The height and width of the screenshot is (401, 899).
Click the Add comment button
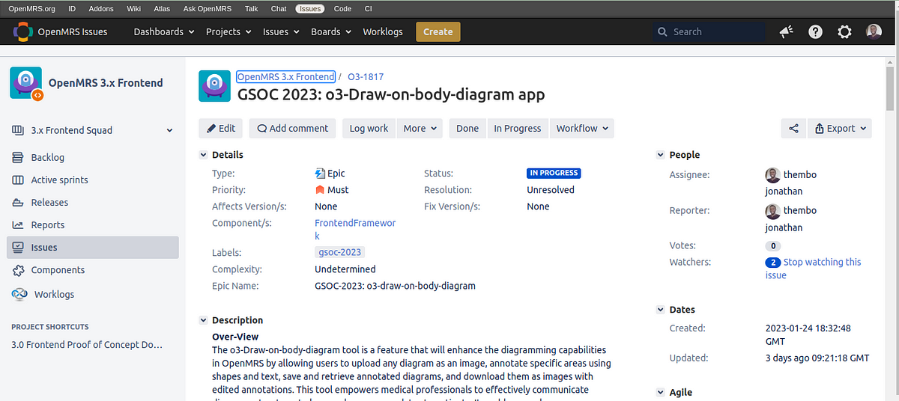pyautogui.click(x=293, y=128)
